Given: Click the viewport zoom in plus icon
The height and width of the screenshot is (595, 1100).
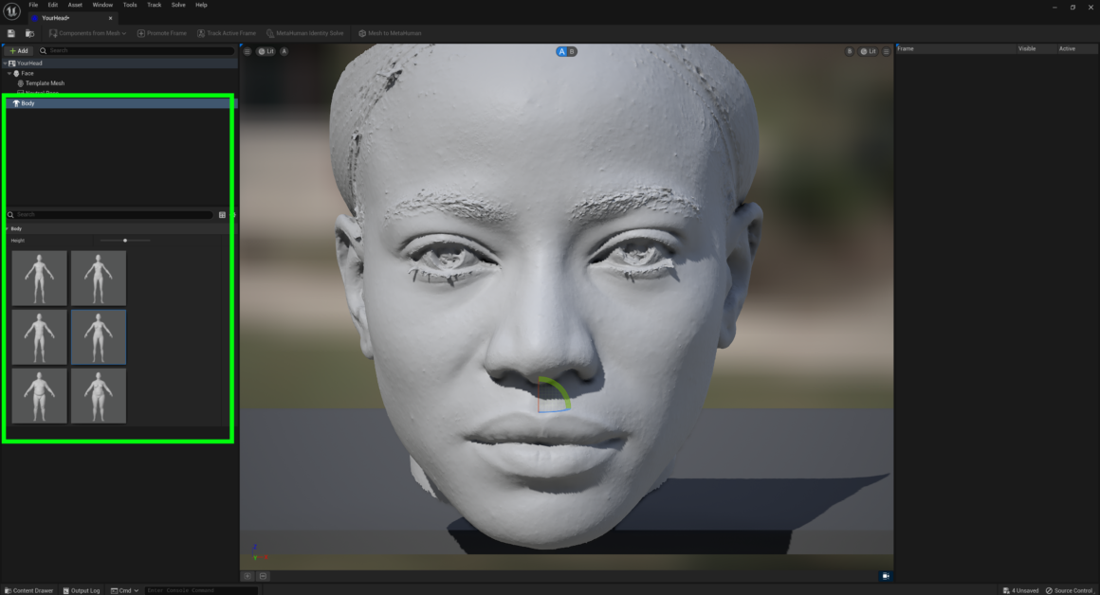Looking at the screenshot, I should (x=247, y=576).
